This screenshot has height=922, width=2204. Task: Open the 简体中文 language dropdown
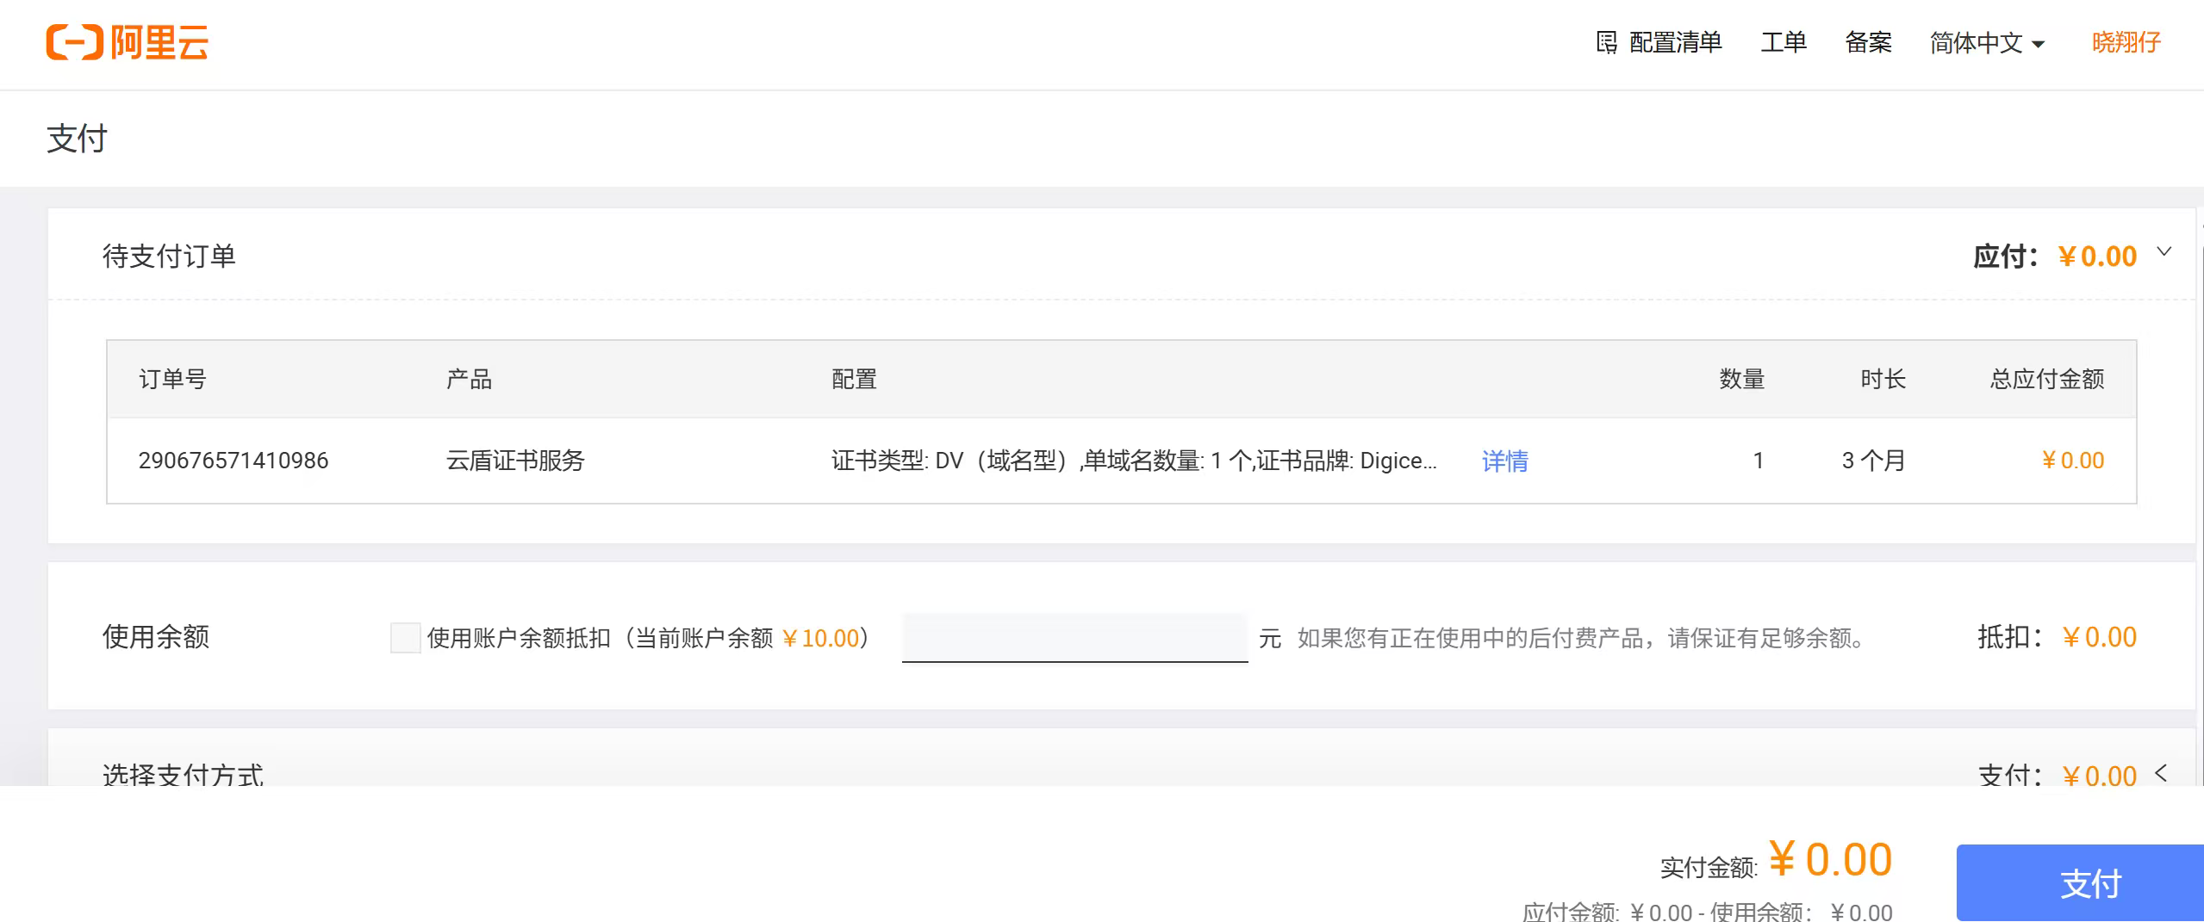click(1987, 43)
